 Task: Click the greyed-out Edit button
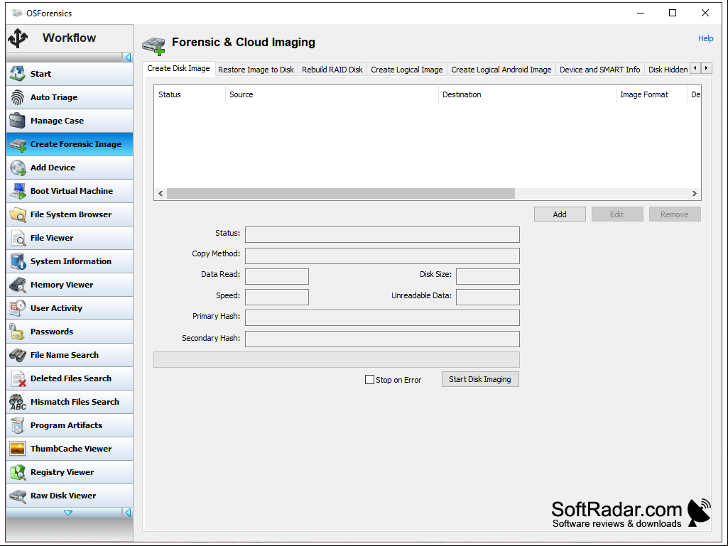pos(617,214)
